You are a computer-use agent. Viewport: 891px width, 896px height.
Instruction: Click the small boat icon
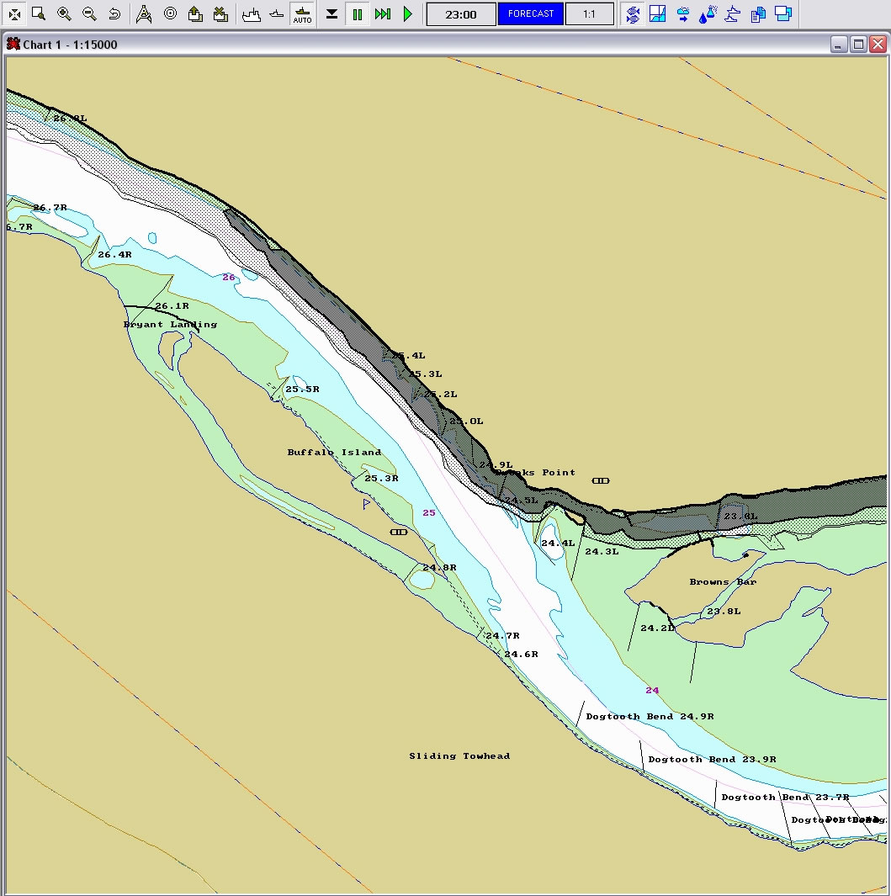click(x=277, y=13)
